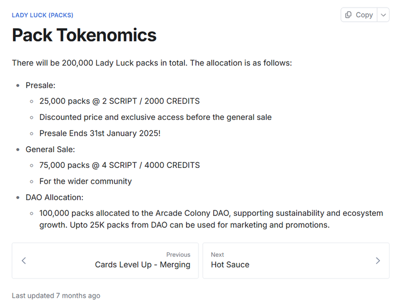Click the Pack Tokenomics heading
Screen dimensions: 419x307
tap(84, 35)
